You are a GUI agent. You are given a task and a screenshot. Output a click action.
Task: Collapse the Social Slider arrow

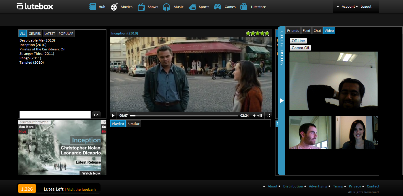(x=282, y=101)
